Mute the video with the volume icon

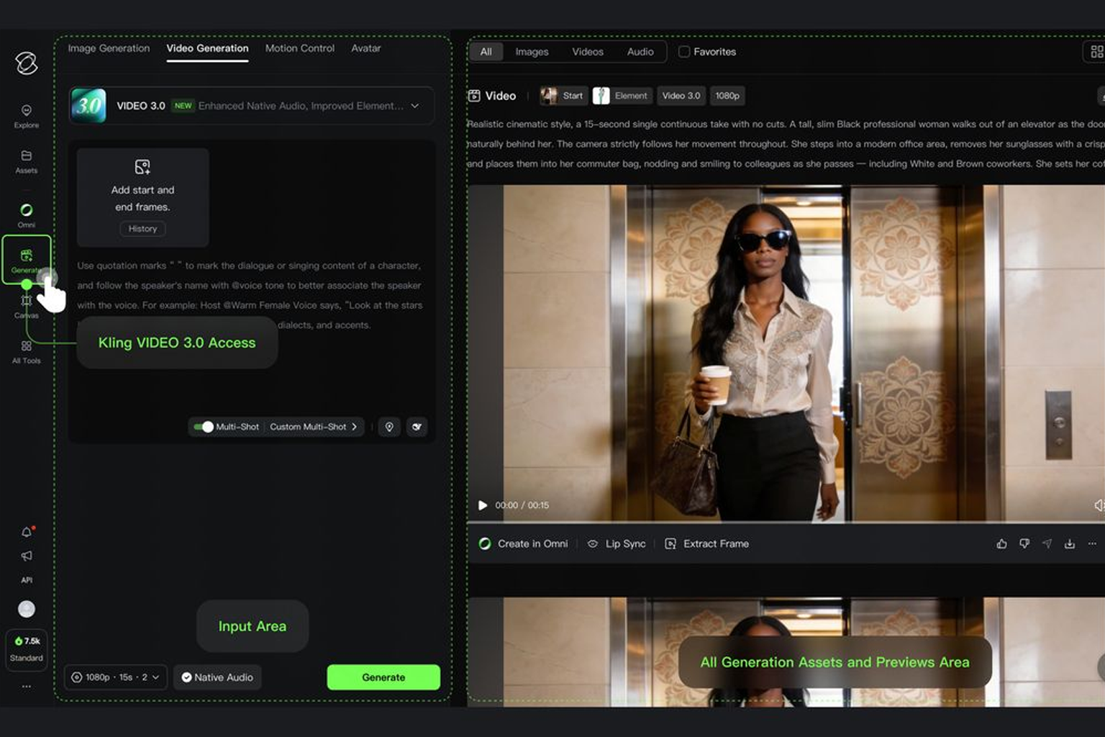click(1099, 505)
